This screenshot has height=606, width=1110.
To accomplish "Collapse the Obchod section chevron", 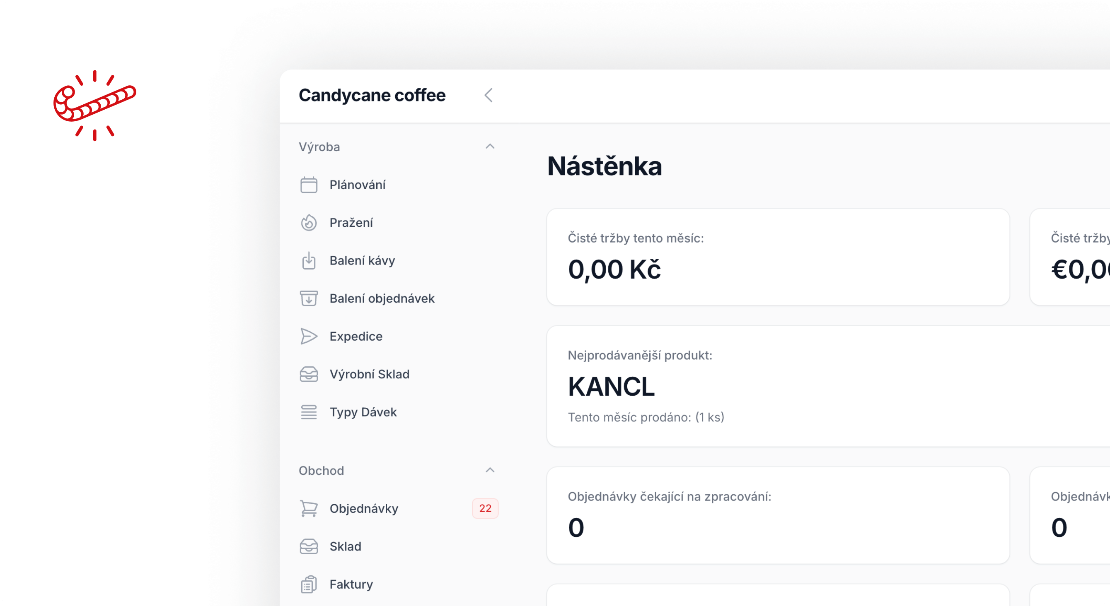I will [x=490, y=470].
